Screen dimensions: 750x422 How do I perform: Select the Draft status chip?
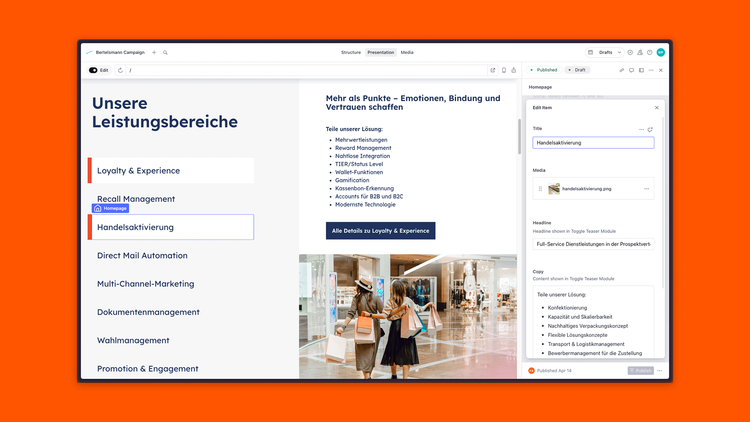577,70
